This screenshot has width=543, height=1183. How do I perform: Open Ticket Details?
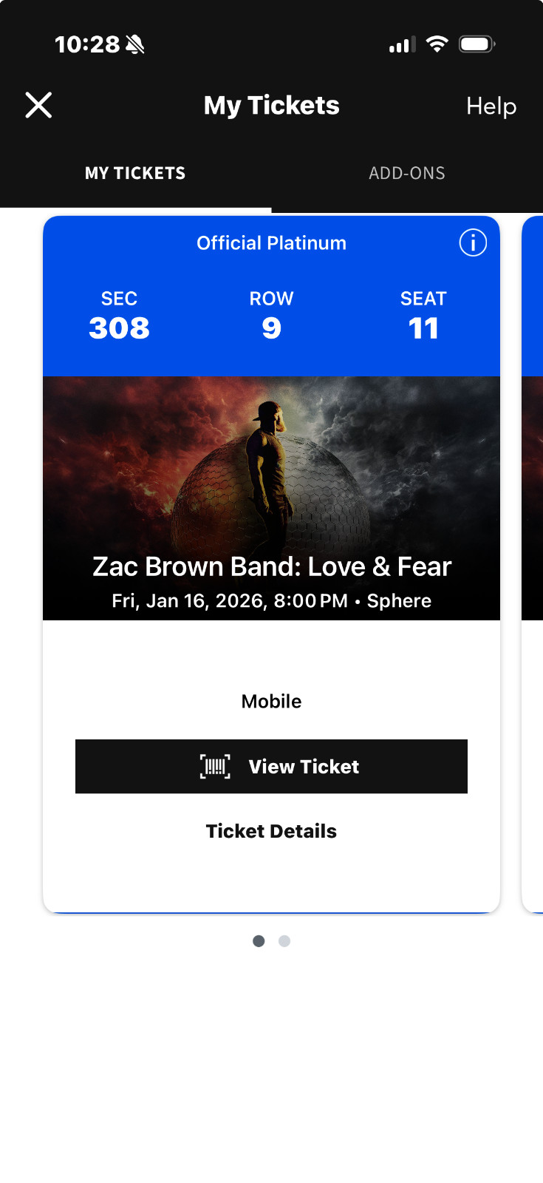[271, 830]
